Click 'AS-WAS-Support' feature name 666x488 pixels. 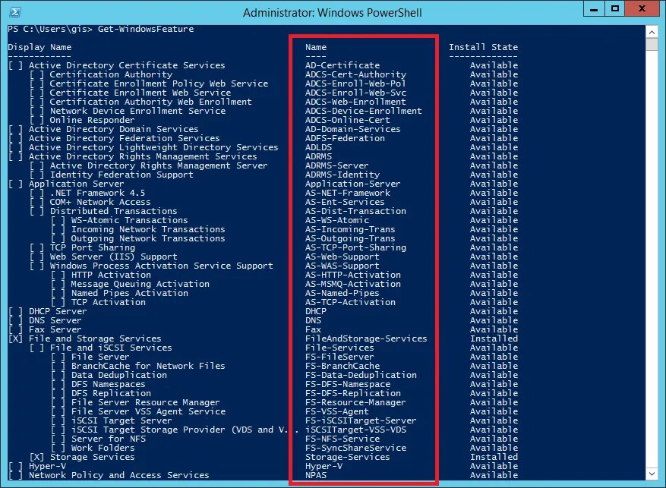point(342,266)
